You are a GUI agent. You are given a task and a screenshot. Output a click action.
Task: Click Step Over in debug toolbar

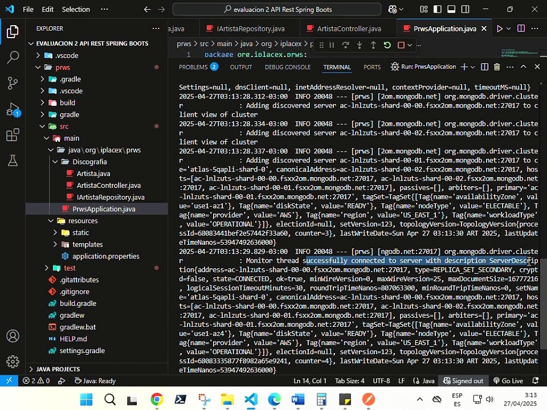[345, 45]
